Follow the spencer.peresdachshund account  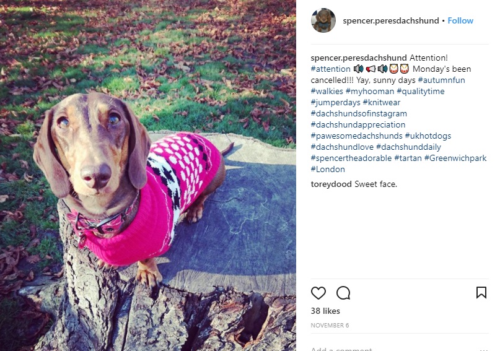[460, 20]
